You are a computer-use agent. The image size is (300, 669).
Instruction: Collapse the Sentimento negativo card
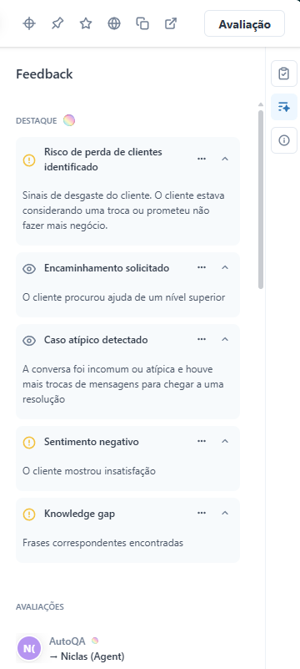[x=225, y=441]
